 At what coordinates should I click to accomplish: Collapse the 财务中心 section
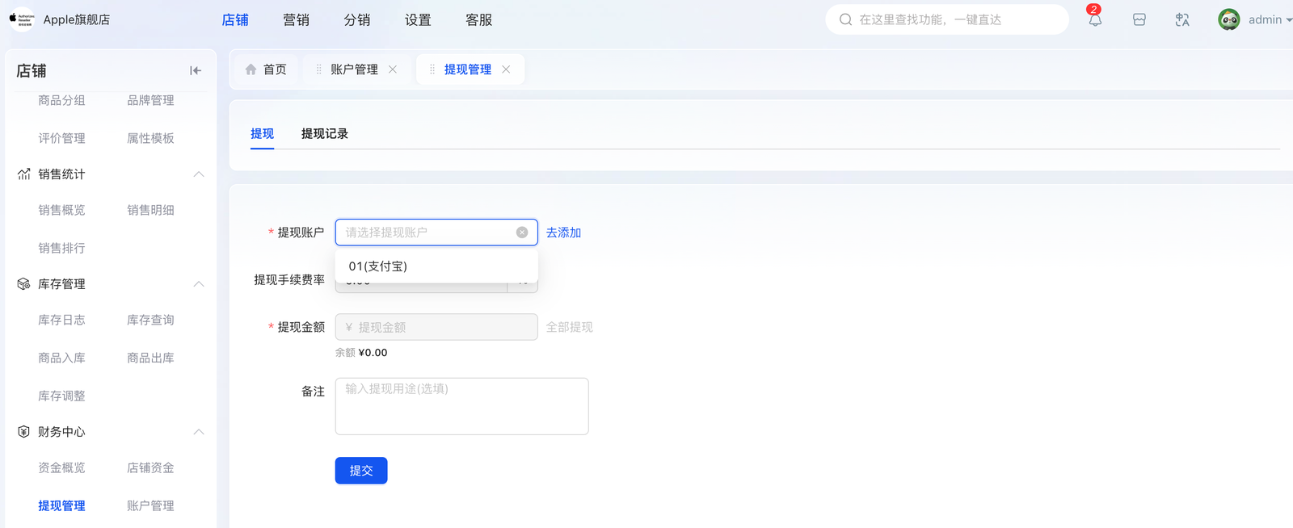(x=199, y=432)
